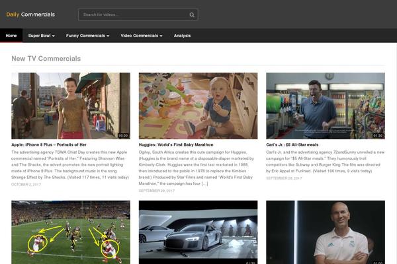Click the 00:30 duration badge on Apple video
This screenshot has width=397, height=264.
(123, 136)
